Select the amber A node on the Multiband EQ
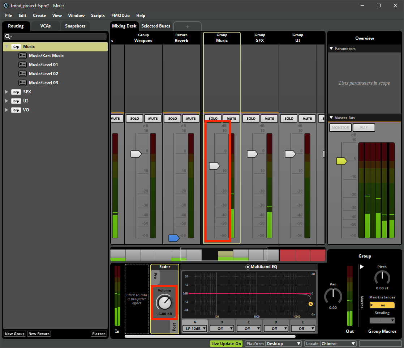The width and height of the screenshot is (404, 348). coord(310,304)
